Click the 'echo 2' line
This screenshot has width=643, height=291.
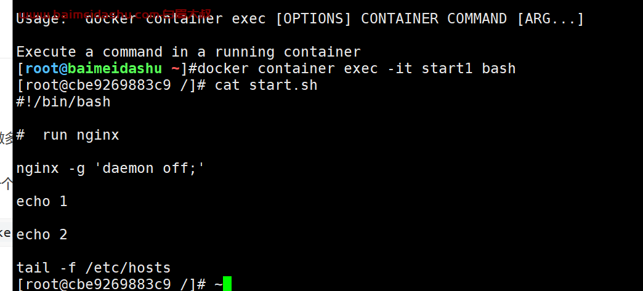(x=42, y=234)
